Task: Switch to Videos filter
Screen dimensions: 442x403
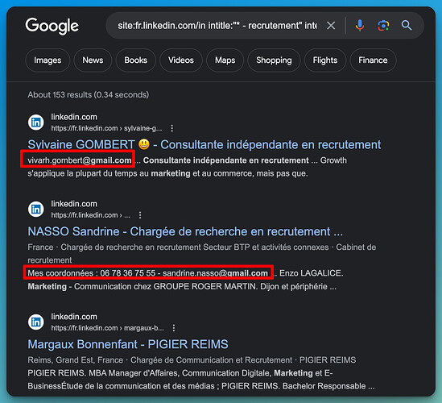Action: point(181,60)
